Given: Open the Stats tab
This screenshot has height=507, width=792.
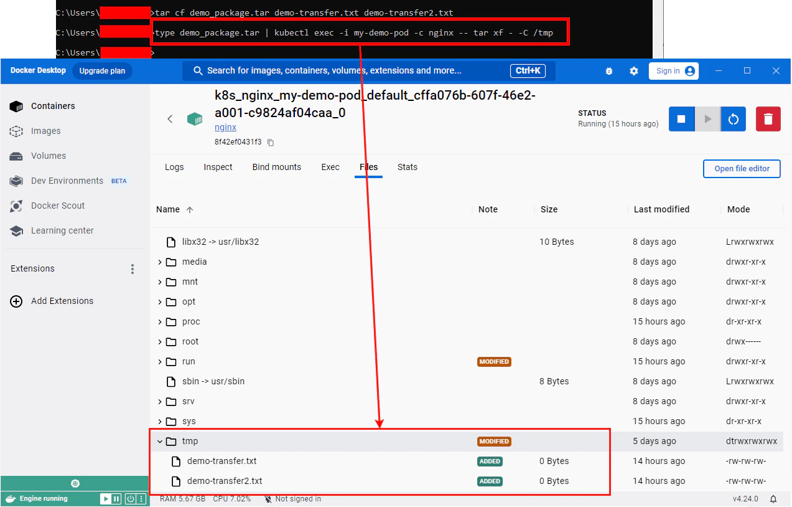Looking at the screenshot, I should pos(407,167).
